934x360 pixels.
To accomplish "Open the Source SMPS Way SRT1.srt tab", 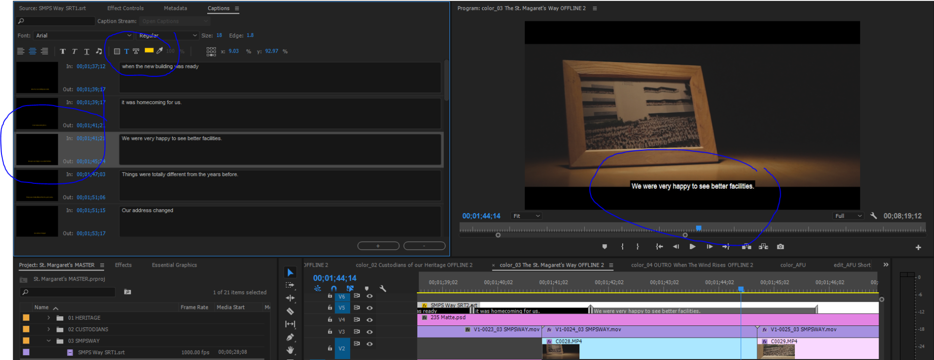I will coord(53,8).
